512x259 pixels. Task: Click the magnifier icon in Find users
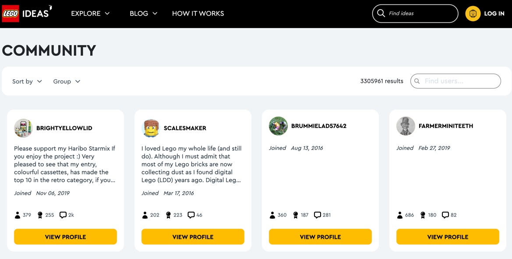pos(417,81)
